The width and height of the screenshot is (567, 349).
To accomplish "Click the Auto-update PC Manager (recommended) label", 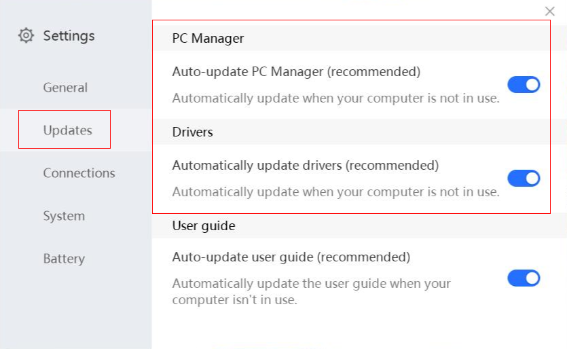I will pyautogui.click(x=296, y=71).
